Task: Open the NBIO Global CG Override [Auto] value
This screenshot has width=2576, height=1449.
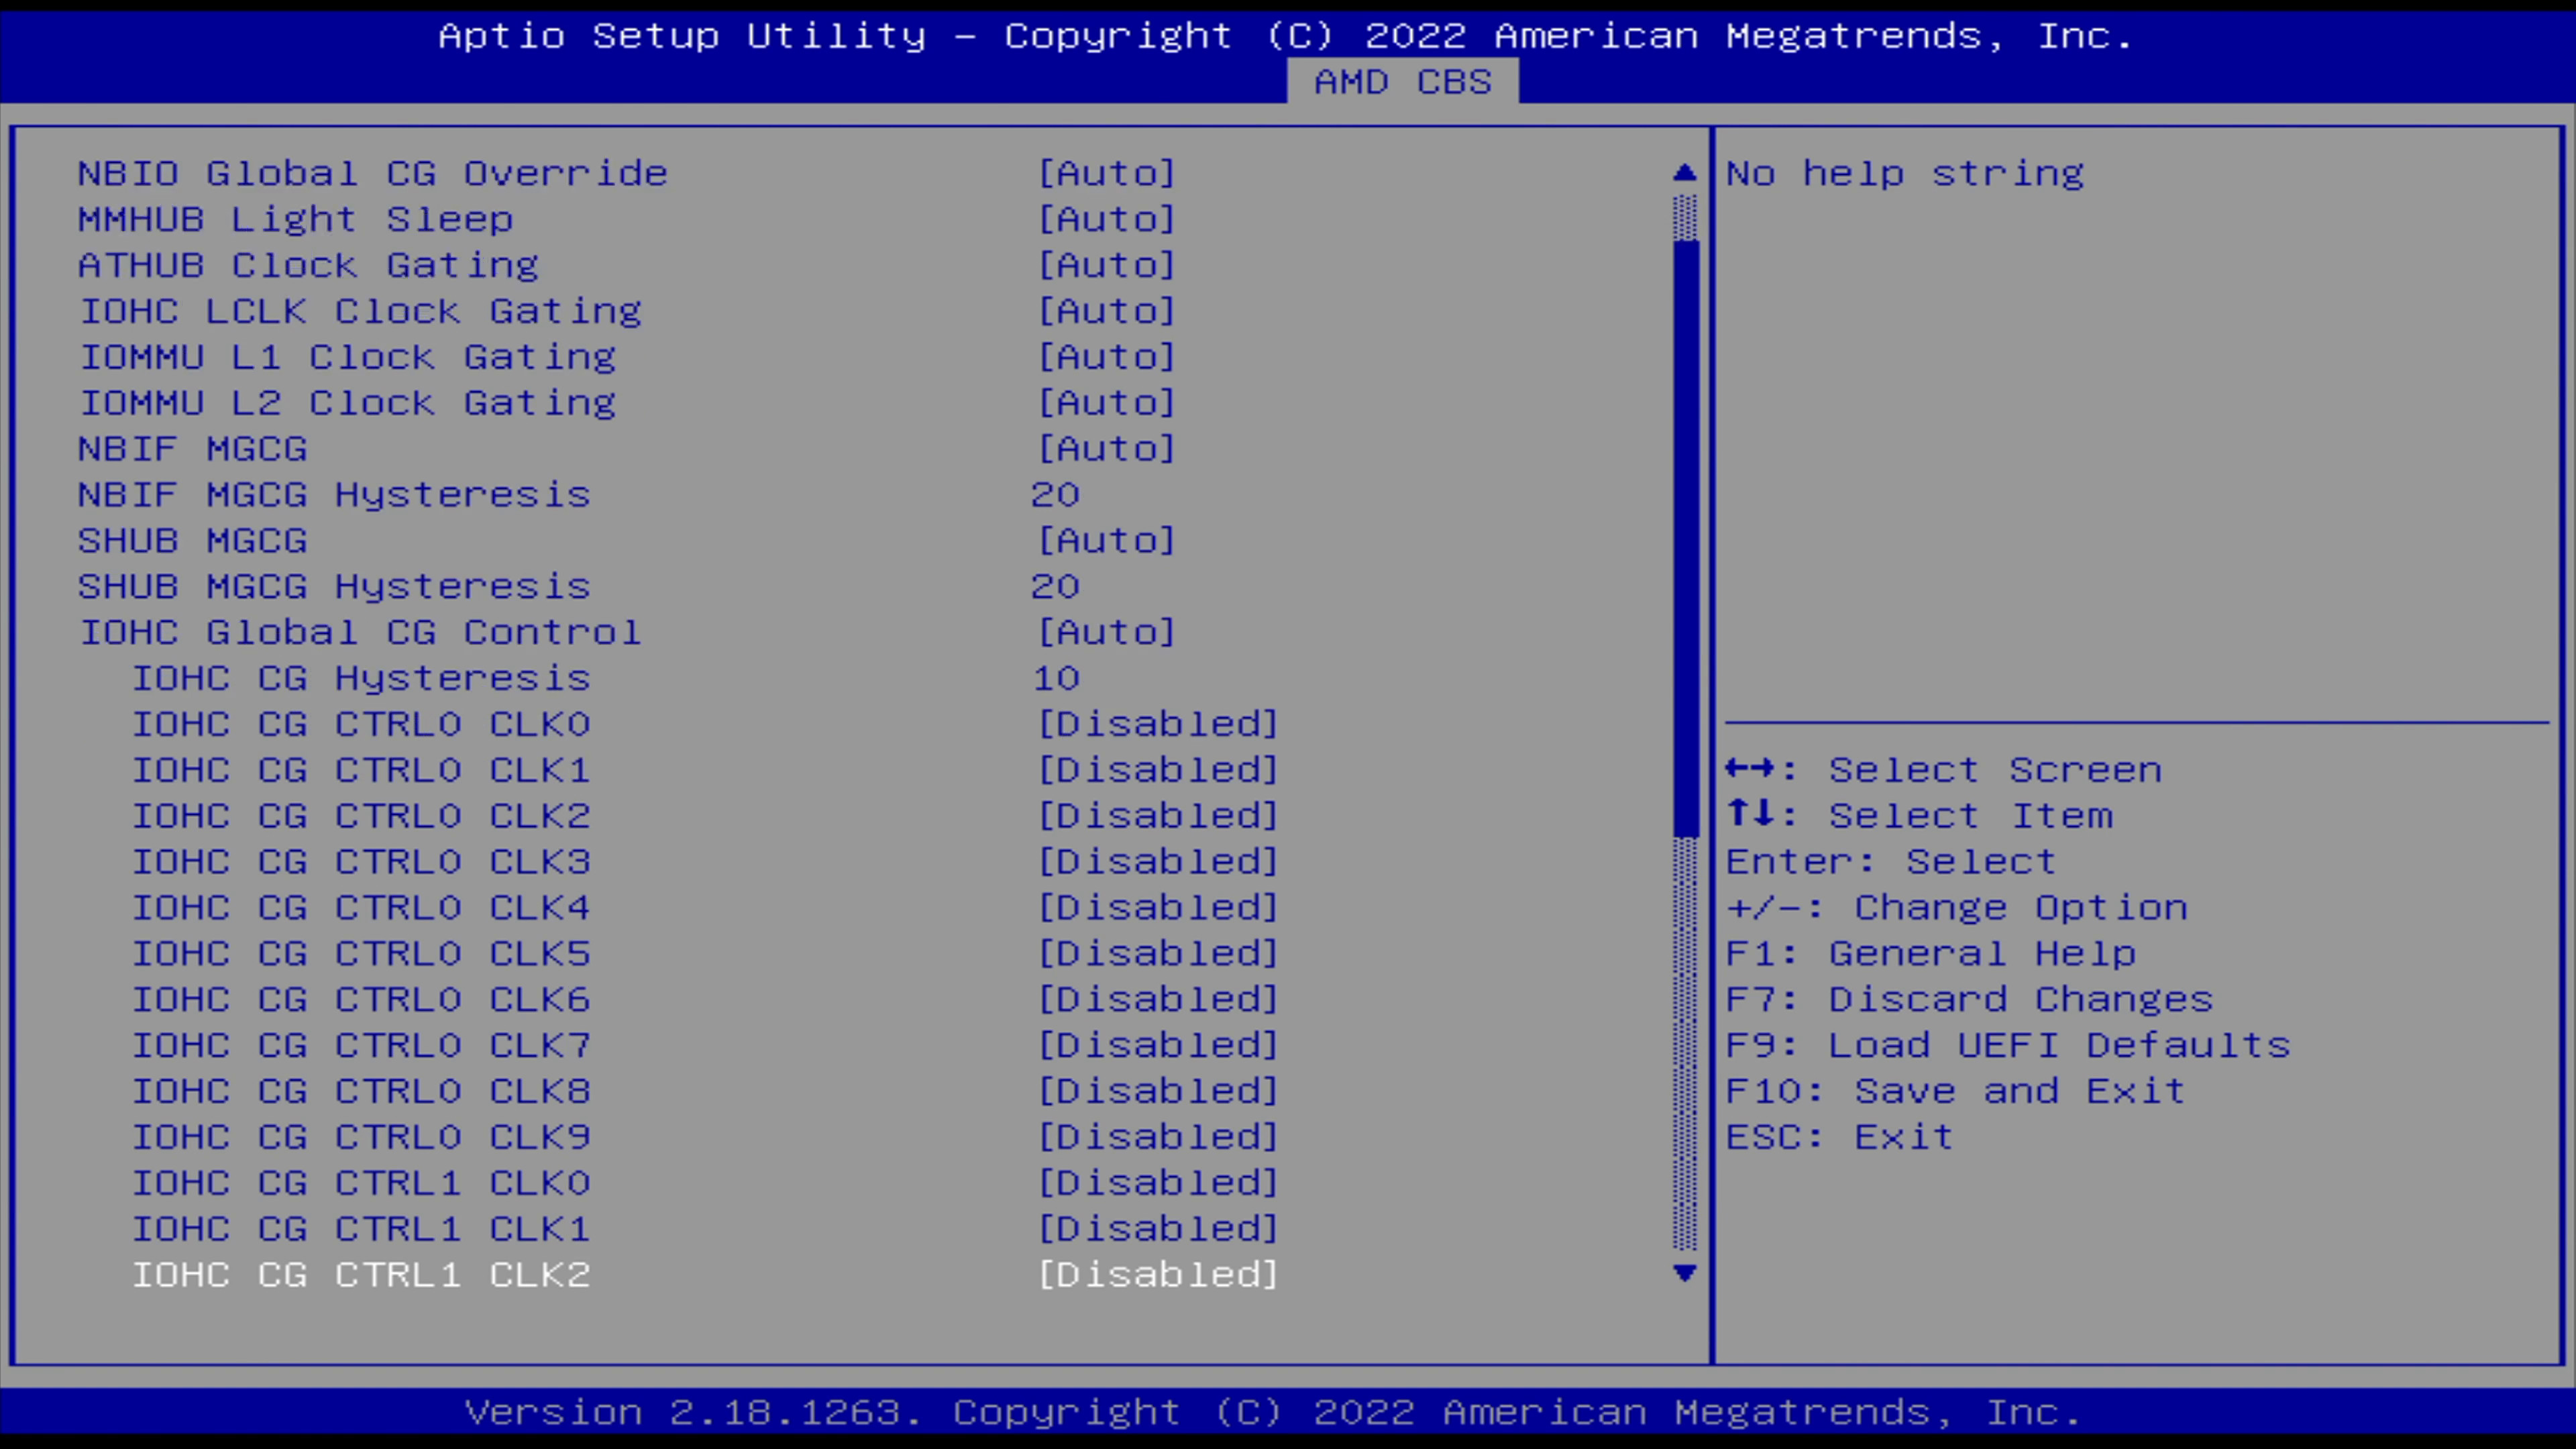Action: pyautogui.click(x=1107, y=173)
